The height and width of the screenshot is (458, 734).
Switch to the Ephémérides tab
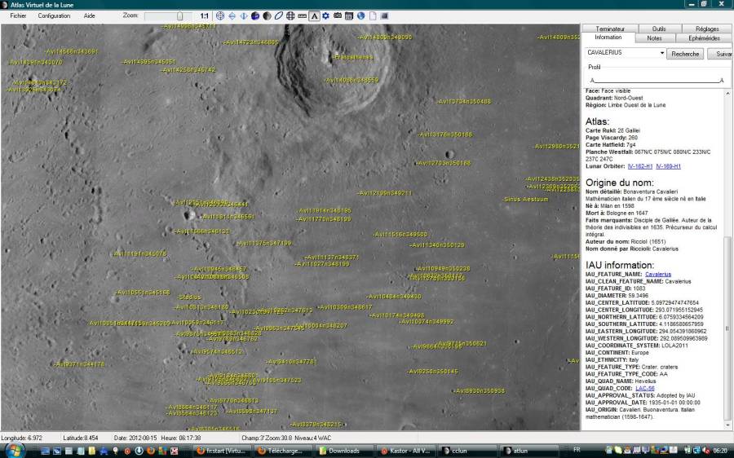click(x=704, y=38)
